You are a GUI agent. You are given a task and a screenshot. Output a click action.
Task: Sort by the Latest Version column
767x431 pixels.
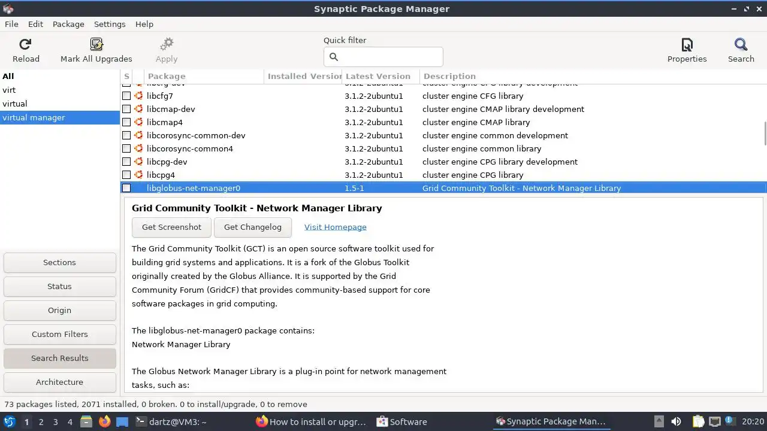coord(381,76)
